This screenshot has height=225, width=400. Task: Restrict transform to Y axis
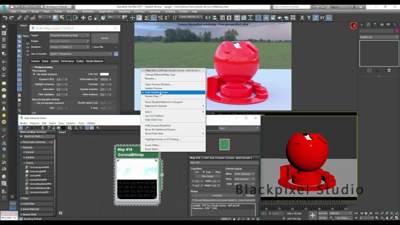309,18
